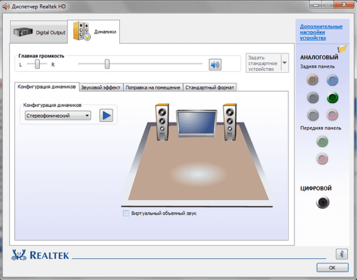Screen dimensions: 357x280
Task: Click the АНАЛОГОВЫЙ heading
Action: pos(319,58)
